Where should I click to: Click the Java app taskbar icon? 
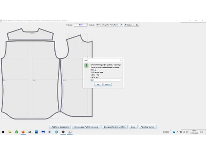pos(70,132)
